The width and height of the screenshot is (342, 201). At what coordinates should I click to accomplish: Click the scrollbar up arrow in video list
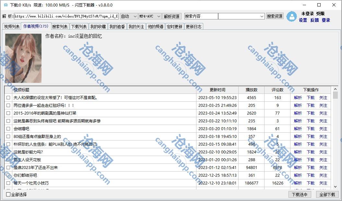pos(335,90)
